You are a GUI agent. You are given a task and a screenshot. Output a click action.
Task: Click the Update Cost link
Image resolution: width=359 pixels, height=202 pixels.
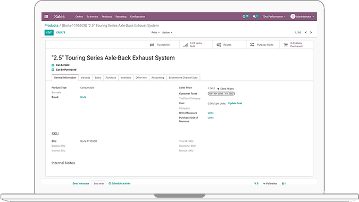coord(235,104)
